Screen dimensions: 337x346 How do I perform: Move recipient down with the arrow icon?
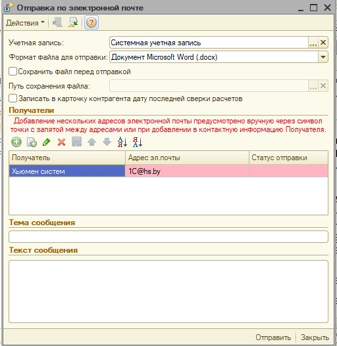click(107, 142)
